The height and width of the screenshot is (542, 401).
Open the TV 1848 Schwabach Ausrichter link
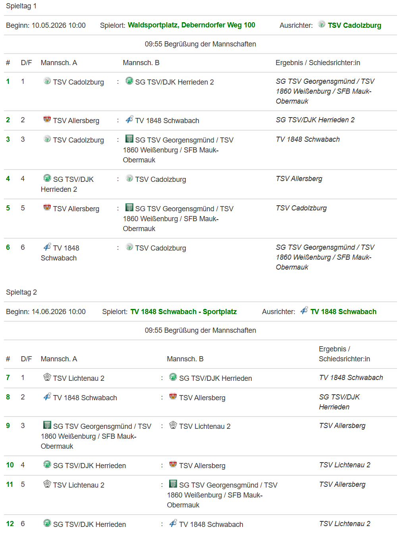click(343, 312)
